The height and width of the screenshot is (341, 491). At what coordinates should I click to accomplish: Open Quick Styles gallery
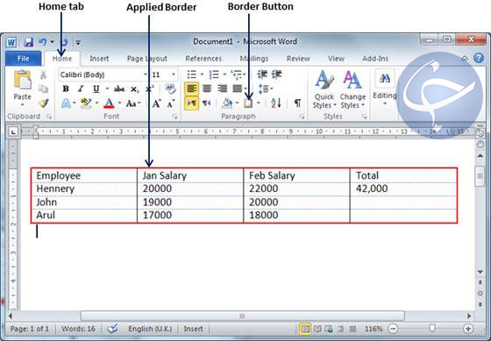[x=324, y=89]
